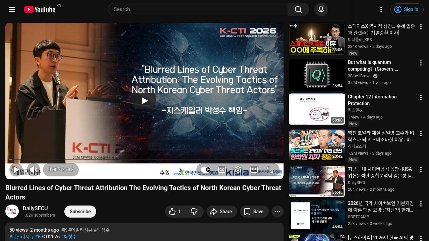Save the video to a playlist
This screenshot has height=241, width=429.
[x=254, y=212]
